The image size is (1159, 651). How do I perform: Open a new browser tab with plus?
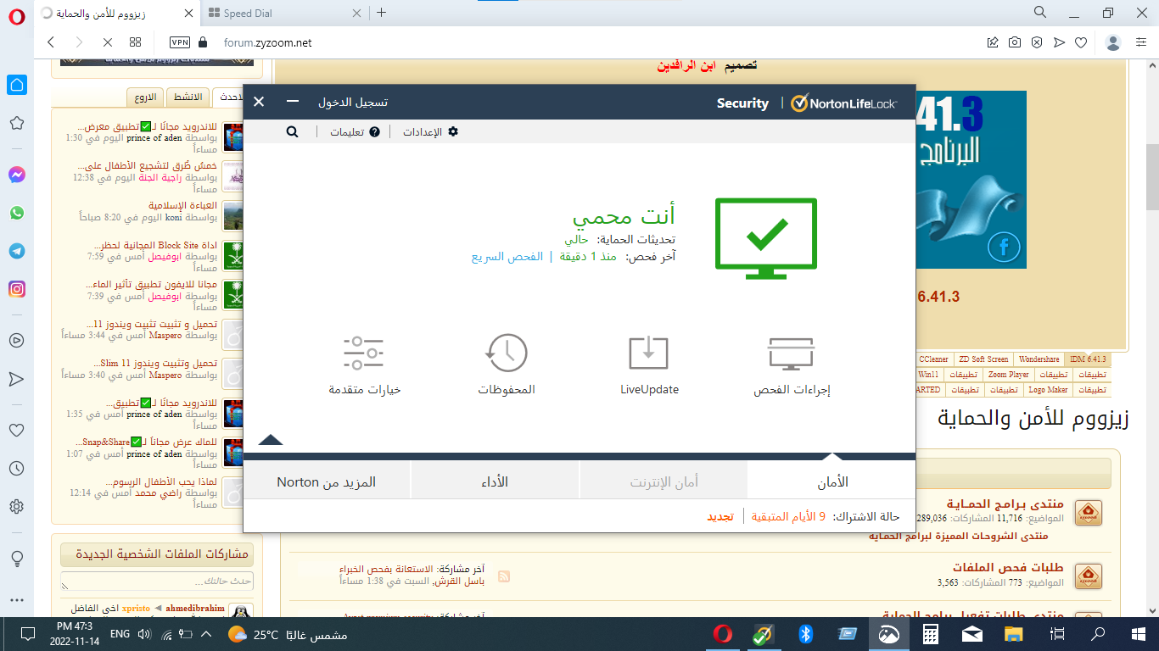(382, 13)
